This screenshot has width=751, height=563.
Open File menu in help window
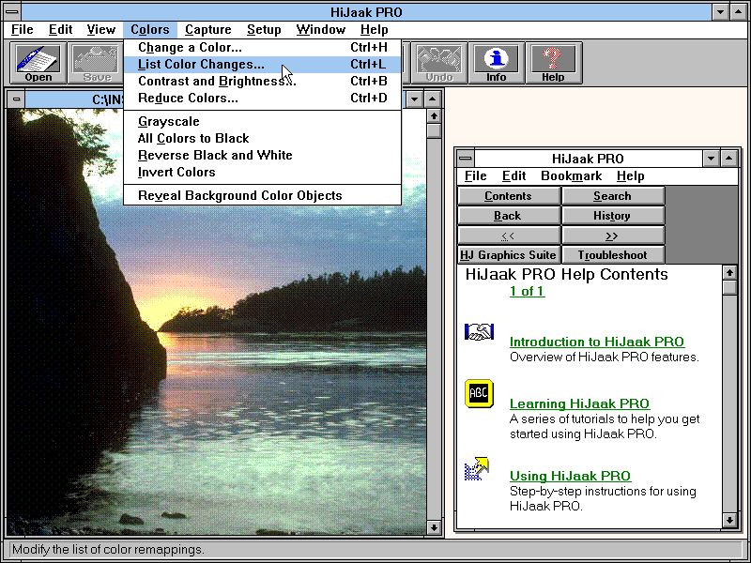pos(476,176)
